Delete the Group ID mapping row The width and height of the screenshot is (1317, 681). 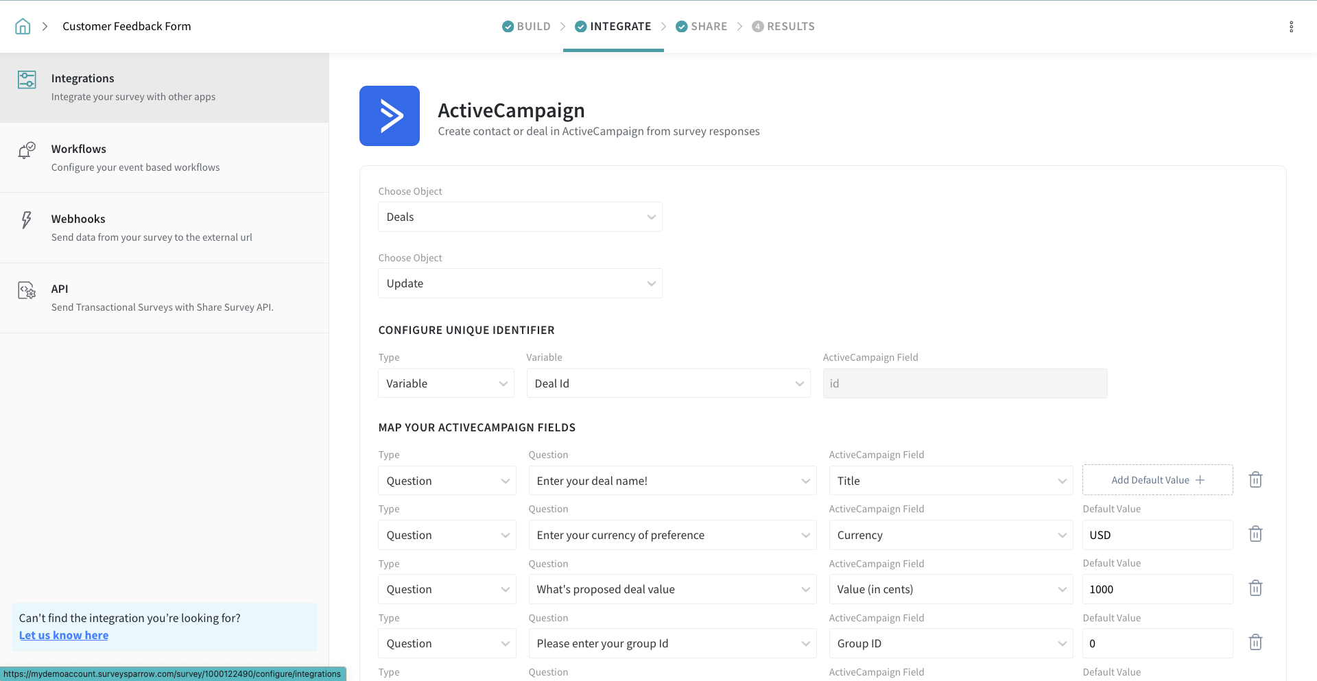click(1255, 643)
